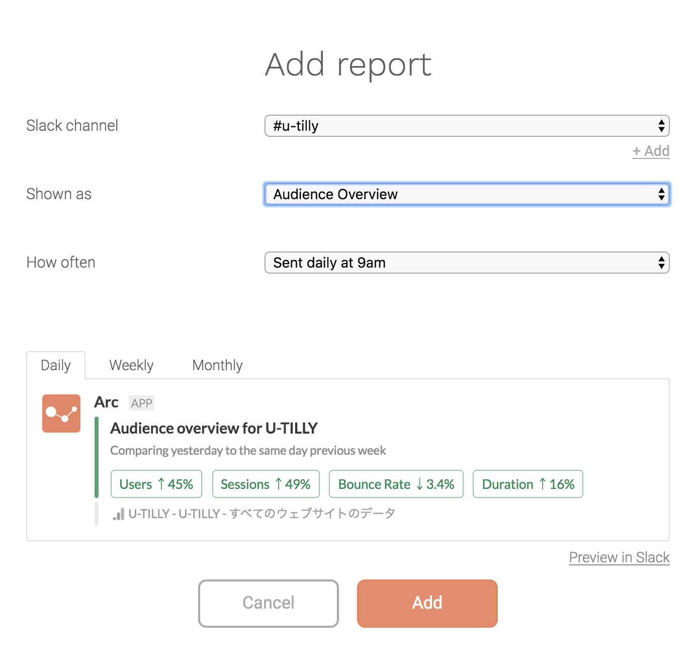Screen dimensions: 700x669
Task: Switch to the Monthly tab
Action: 217,365
